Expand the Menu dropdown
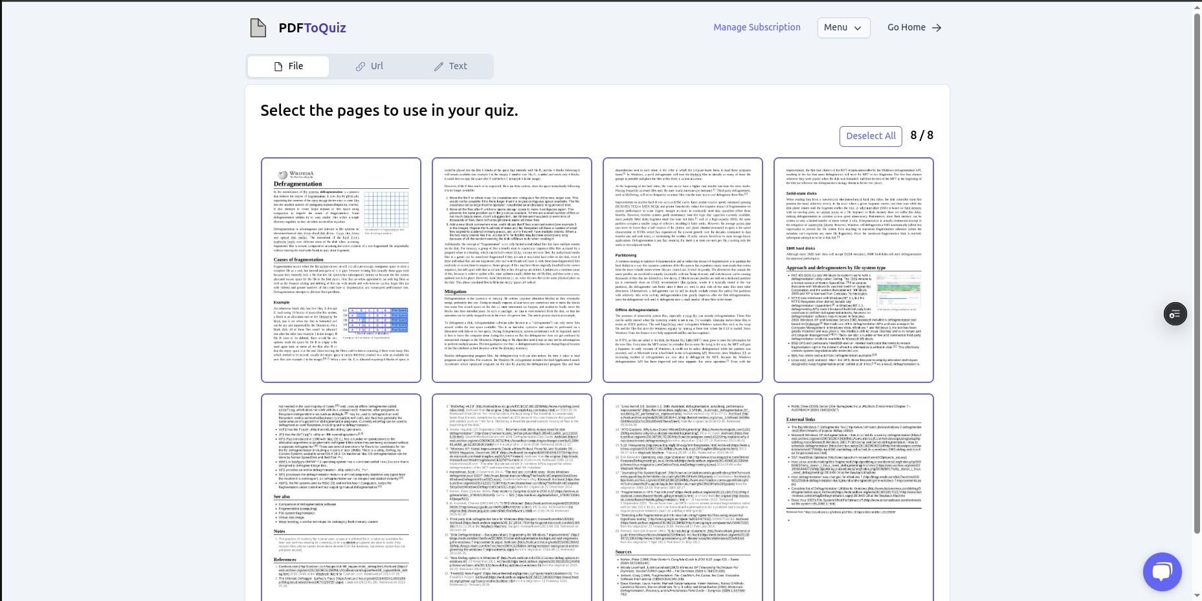The width and height of the screenshot is (1202, 601). click(843, 28)
